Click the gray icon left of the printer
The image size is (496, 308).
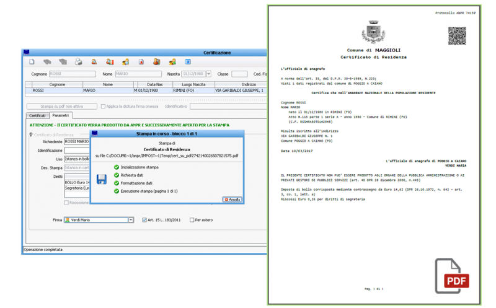tap(63, 62)
